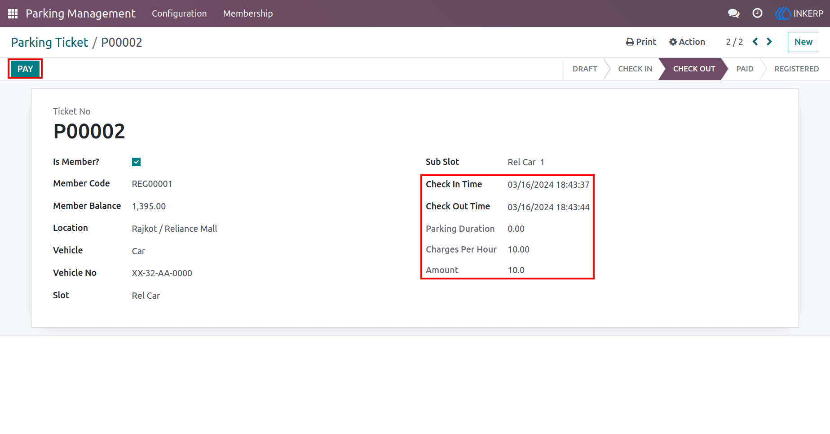Open the INKERP user menu
Image resolution: width=830 pixels, height=434 pixels.
799,13
